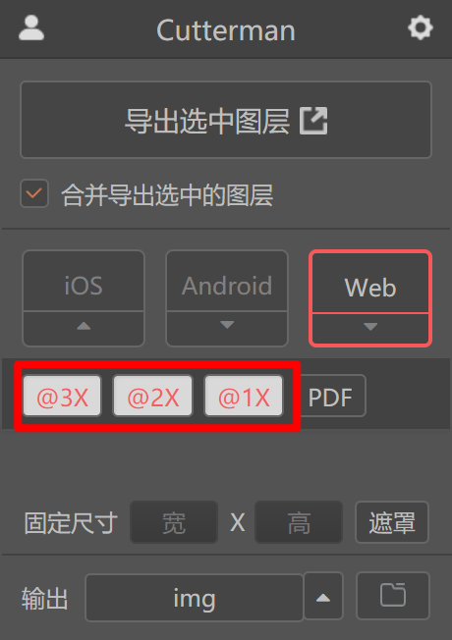Enable PDF export format
452x640 pixels.
point(330,396)
